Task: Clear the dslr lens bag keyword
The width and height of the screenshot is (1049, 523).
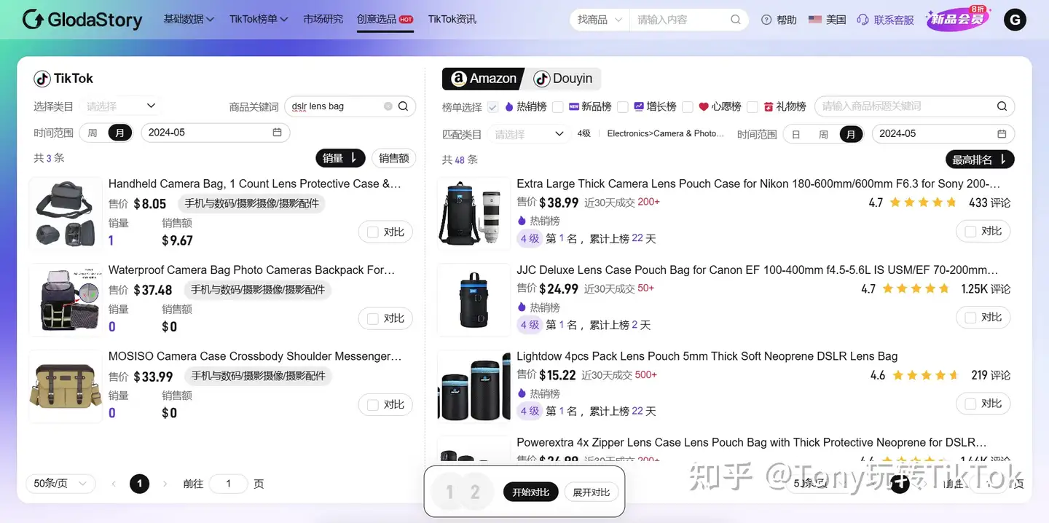Action: 388,106
